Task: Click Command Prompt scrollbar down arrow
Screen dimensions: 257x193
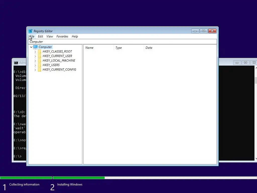Action: click(256, 159)
